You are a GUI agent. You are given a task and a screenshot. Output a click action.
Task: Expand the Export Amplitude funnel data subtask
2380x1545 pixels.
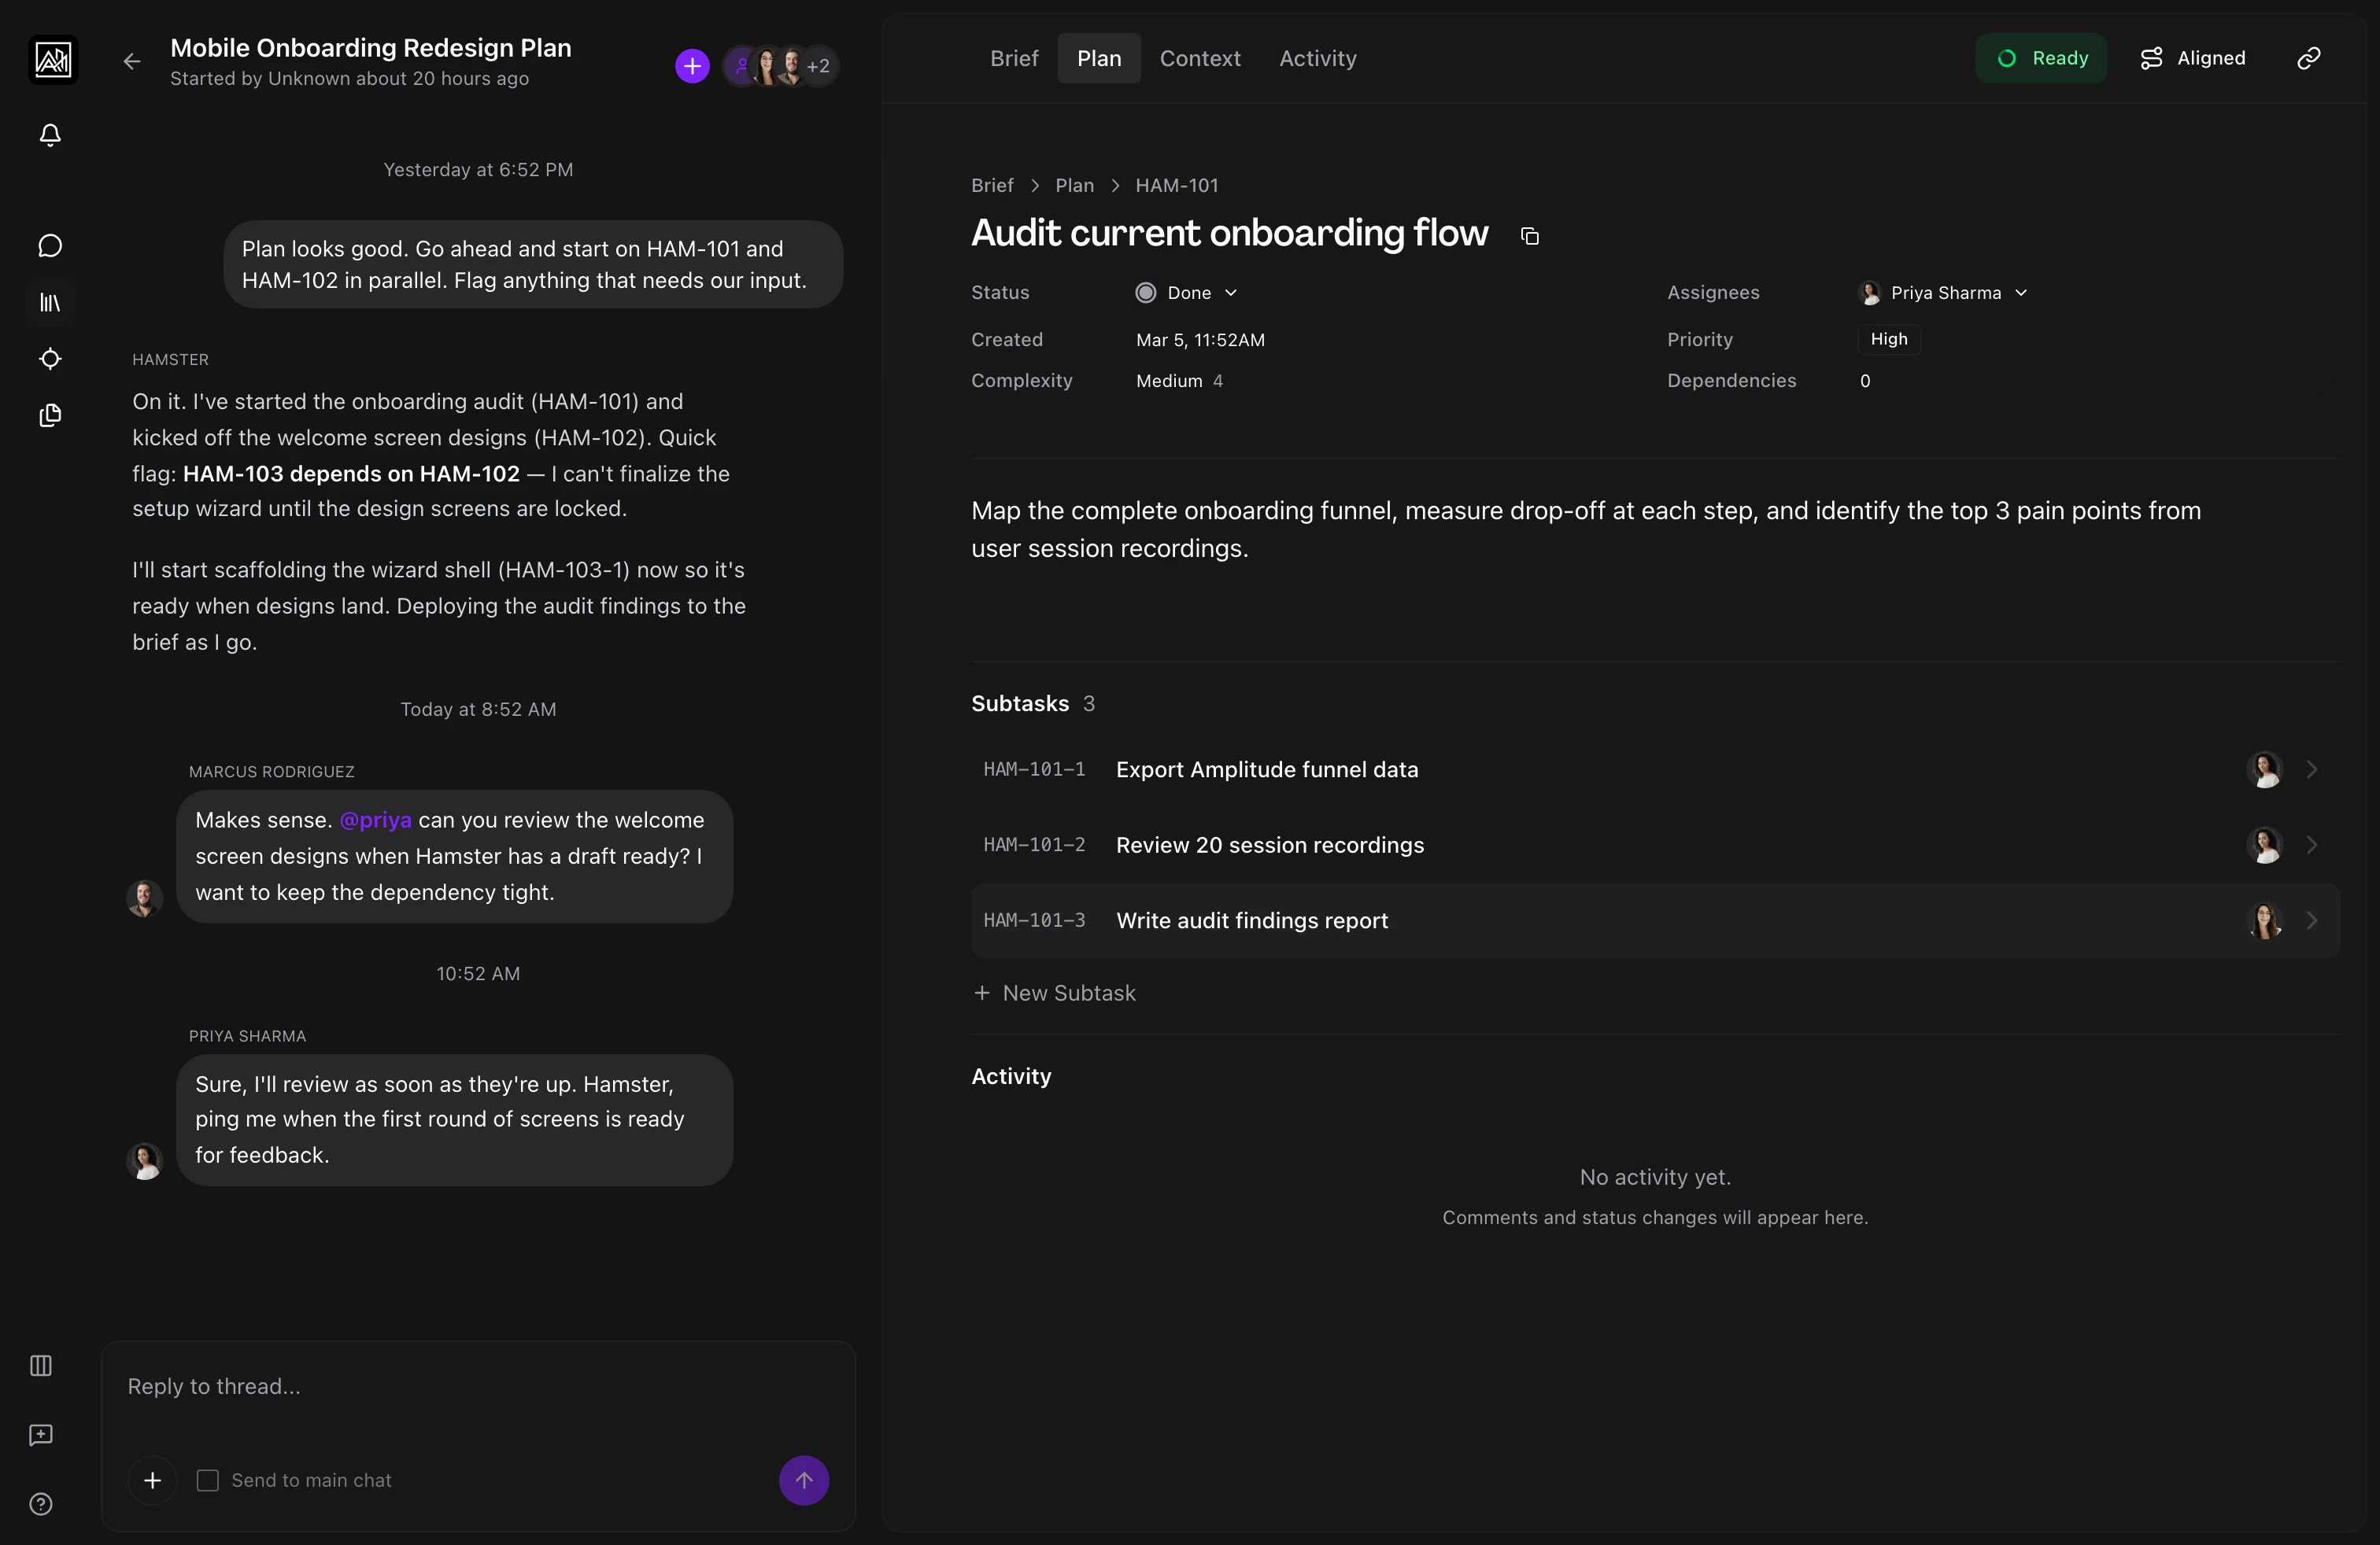2313,769
